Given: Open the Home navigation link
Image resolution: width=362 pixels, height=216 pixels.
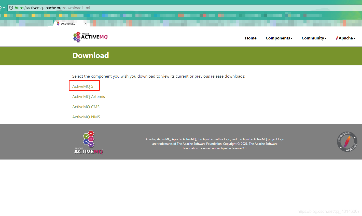Looking at the screenshot, I should [251, 38].
